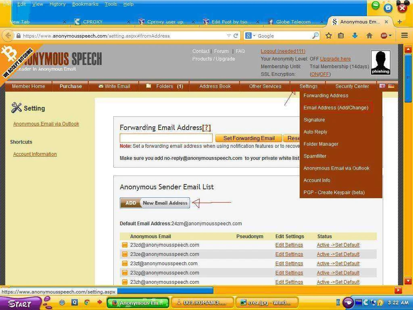The width and height of the screenshot is (413, 310).
Task: Switch language with the UK flag
Action: point(382,86)
